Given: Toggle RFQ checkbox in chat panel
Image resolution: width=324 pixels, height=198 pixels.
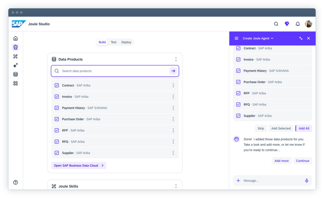Looking at the screenshot, I should (x=238, y=105).
